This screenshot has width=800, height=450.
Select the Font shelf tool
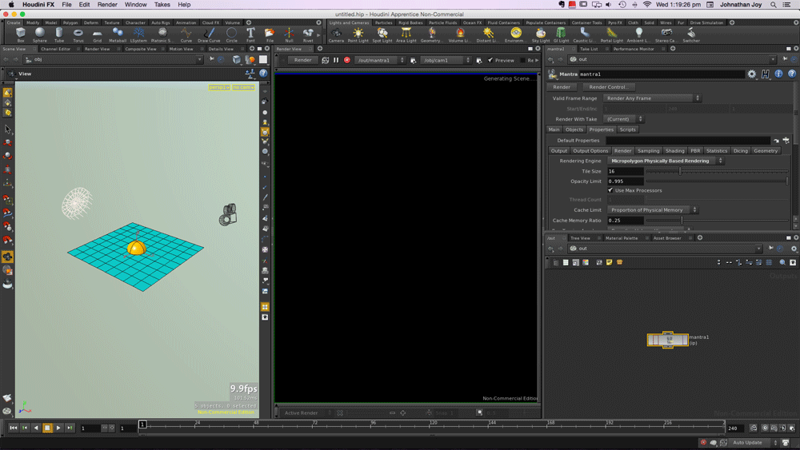click(x=250, y=34)
